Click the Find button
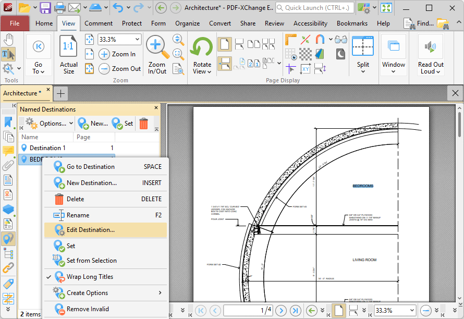464x319 pixels. coord(419,23)
